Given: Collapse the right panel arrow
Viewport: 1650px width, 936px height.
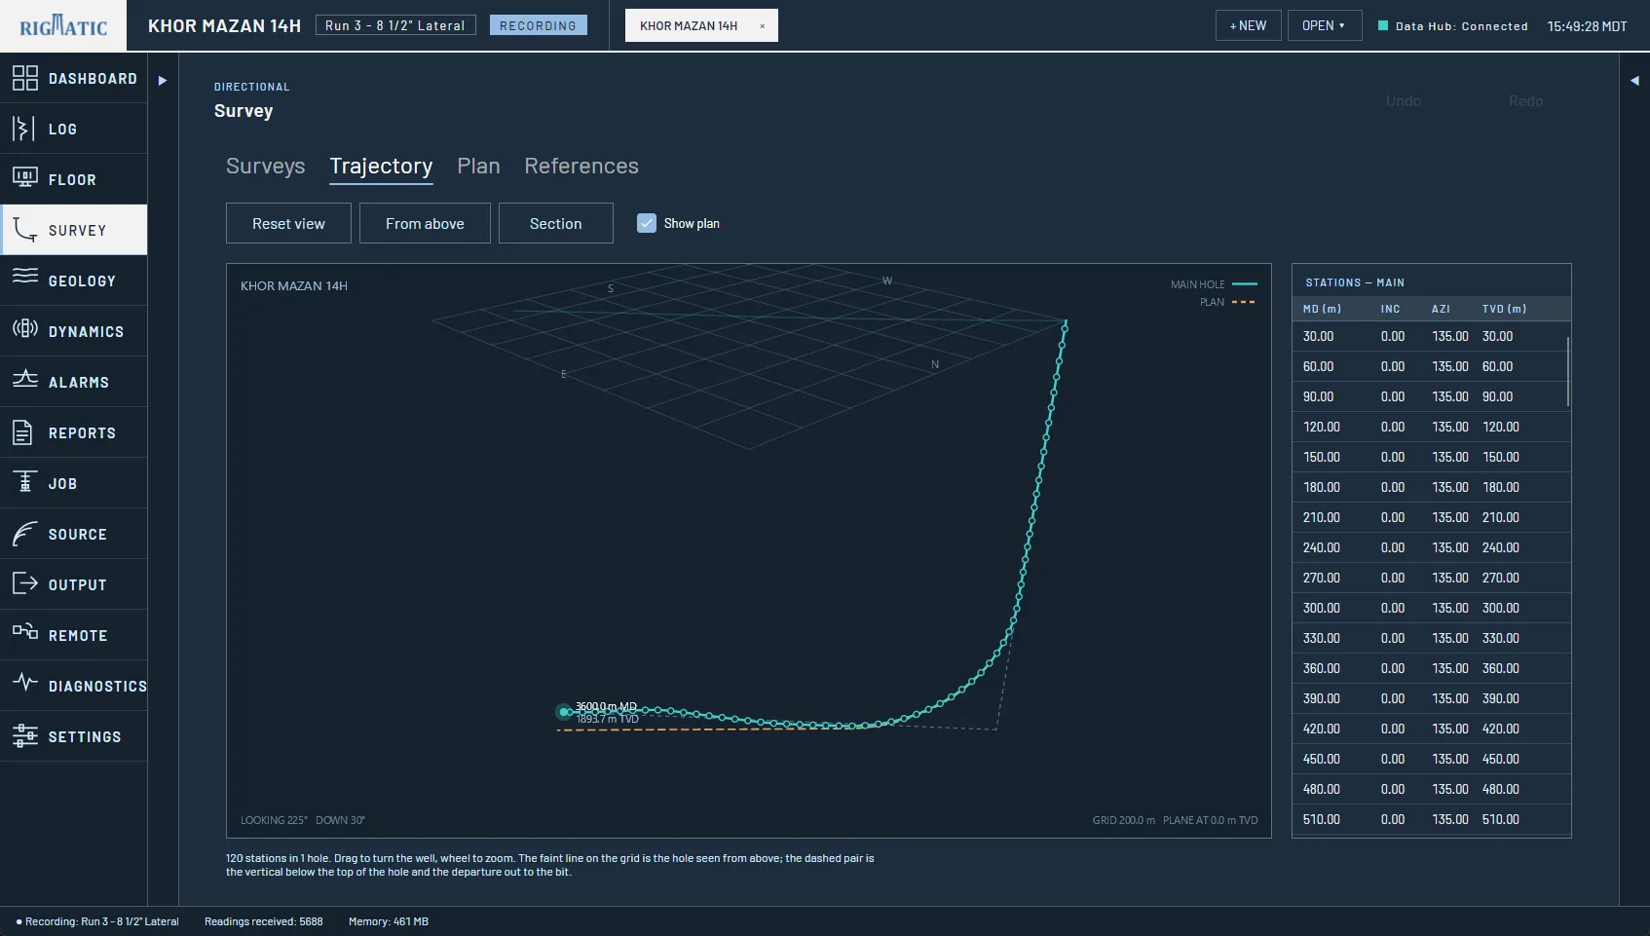Looking at the screenshot, I should tap(1634, 81).
